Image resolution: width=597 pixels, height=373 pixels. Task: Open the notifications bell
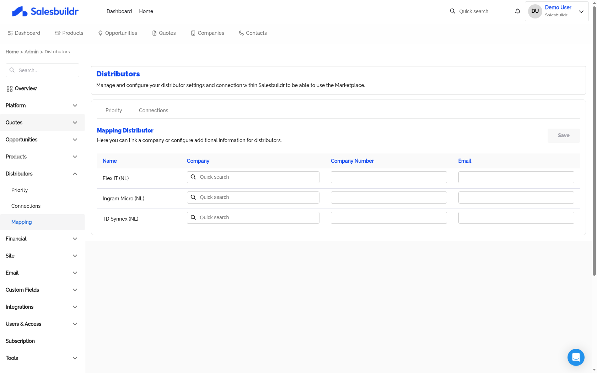point(518,11)
